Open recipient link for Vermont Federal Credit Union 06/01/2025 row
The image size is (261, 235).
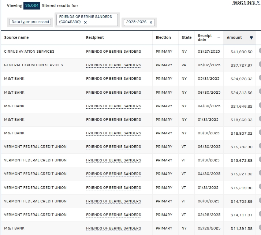(x=113, y=201)
